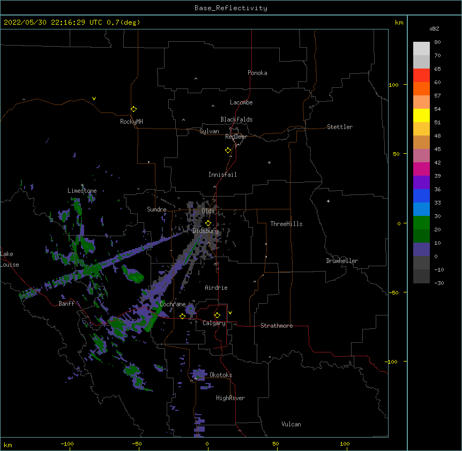Pick the red swatch in the dBZ legend

[x=421, y=75]
